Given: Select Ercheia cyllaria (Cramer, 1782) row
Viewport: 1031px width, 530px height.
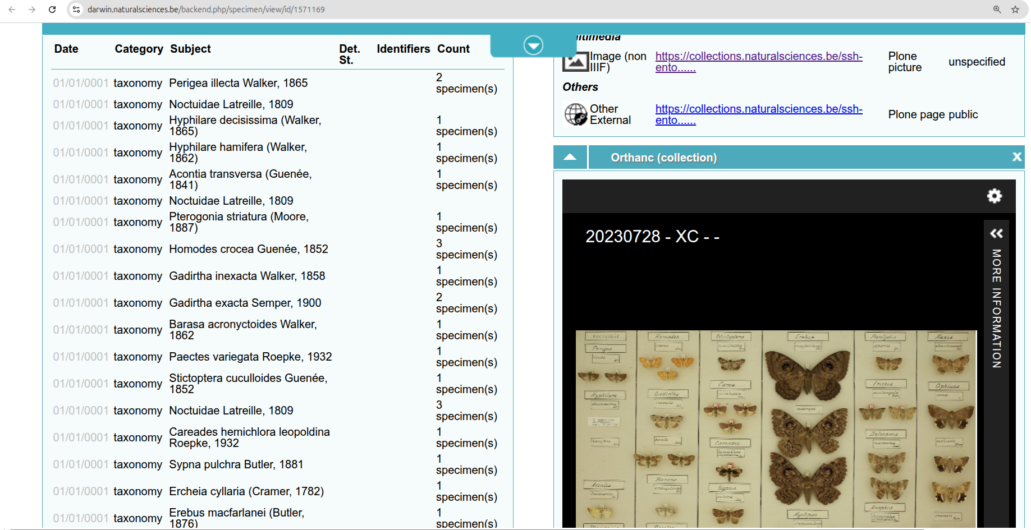Looking at the screenshot, I should (x=278, y=491).
